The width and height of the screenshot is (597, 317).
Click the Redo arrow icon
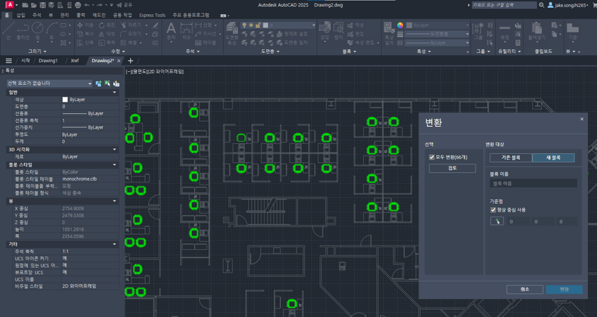[x=99, y=5]
